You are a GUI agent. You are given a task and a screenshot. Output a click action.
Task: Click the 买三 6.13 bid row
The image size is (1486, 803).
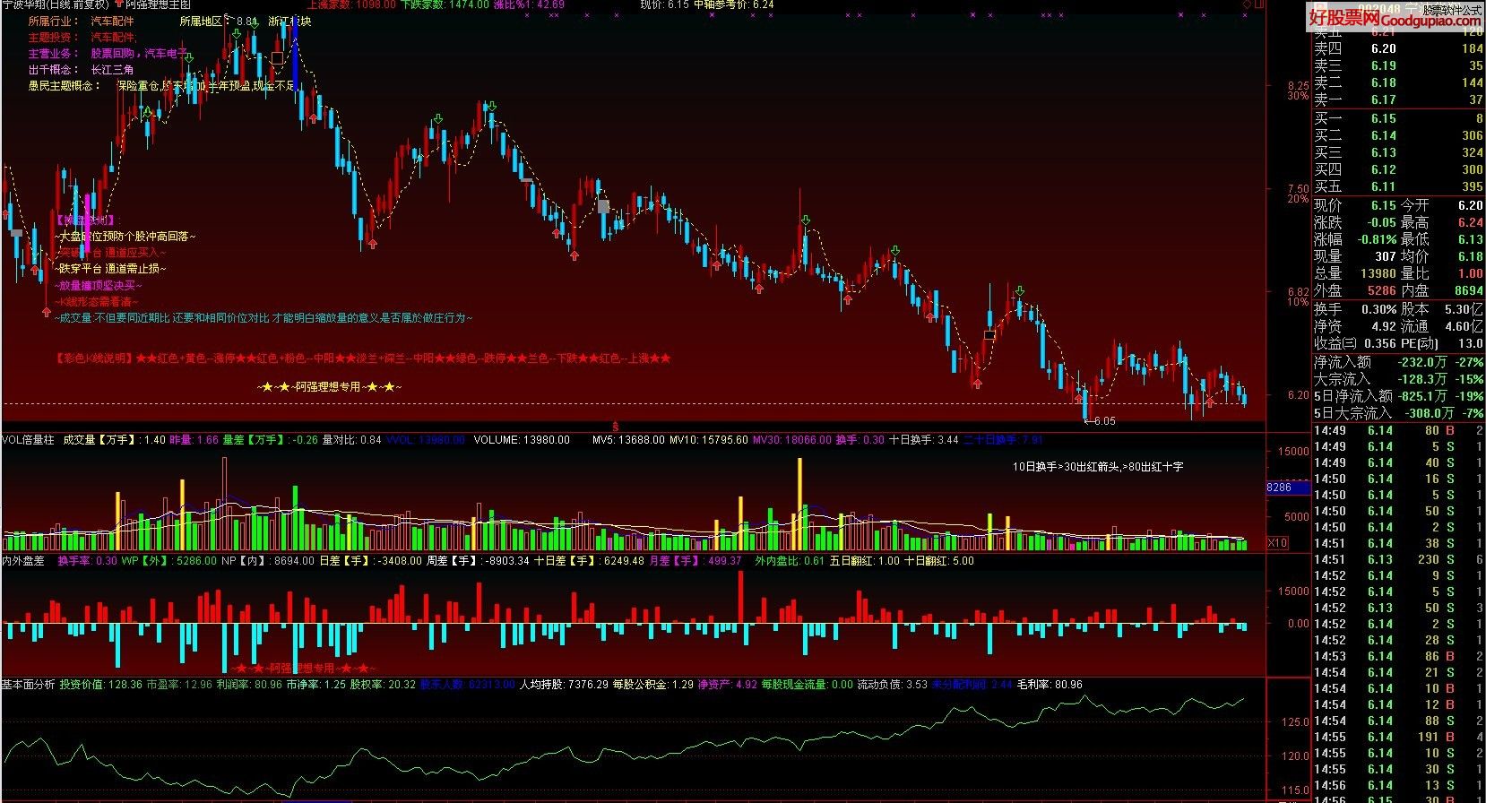point(1399,152)
